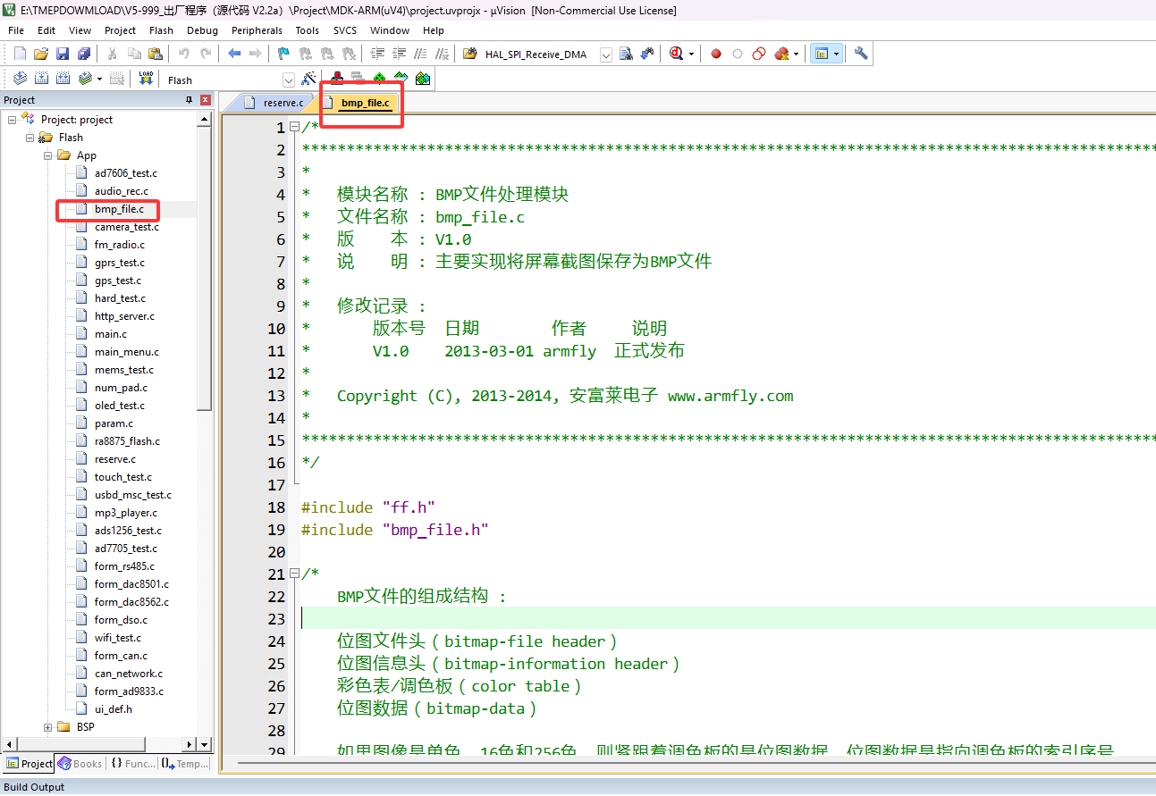Close the Project panel

[x=206, y=100]
